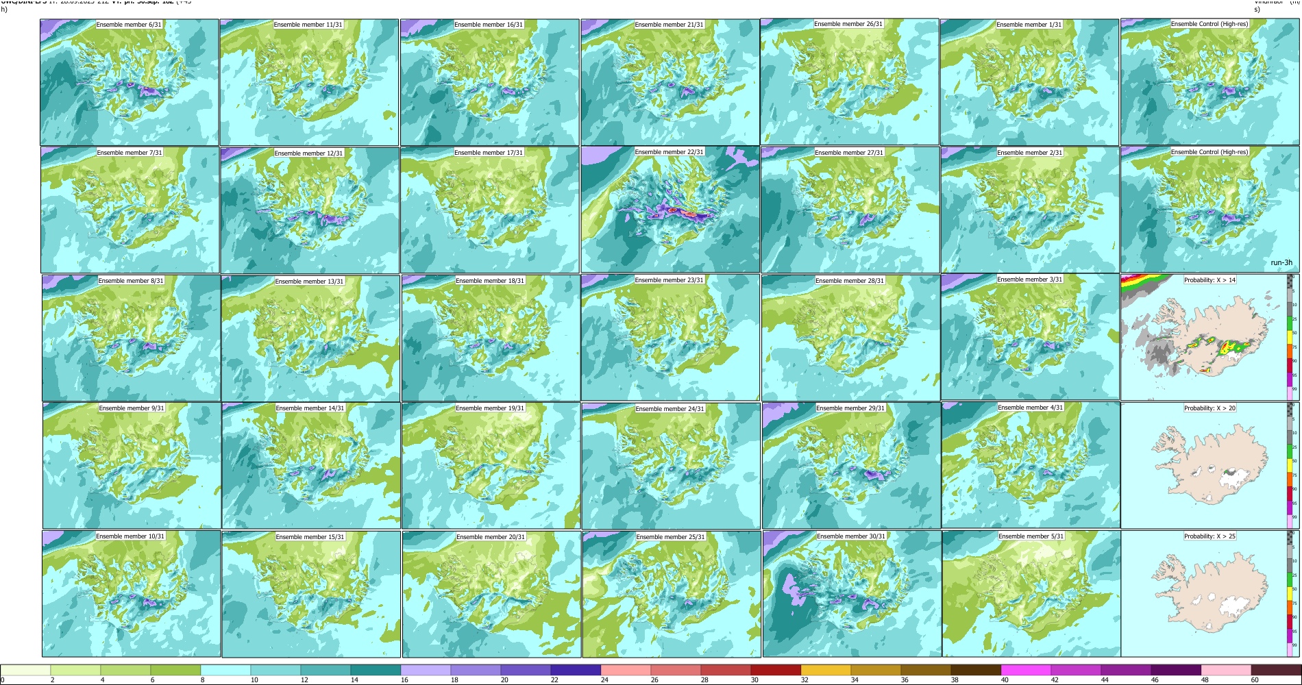This screenshot has width=1302, height=685.
Task: Pick the legend swatch between 2 and 4
Action: [75, 670]
